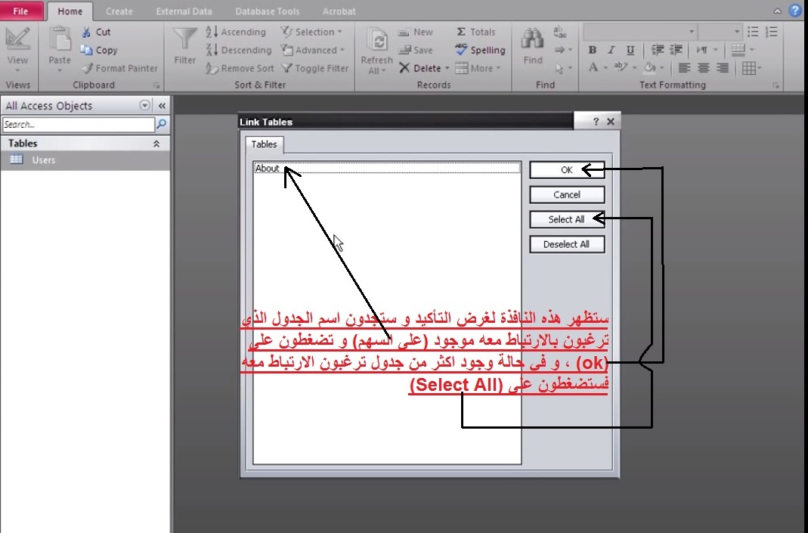Open the font color dropdown arrow
This screenshot has width=808, height=533.
click(605, 68)
